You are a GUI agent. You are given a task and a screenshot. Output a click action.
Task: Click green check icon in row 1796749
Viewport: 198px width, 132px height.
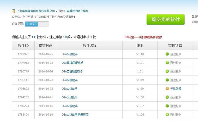click(167, 71)
